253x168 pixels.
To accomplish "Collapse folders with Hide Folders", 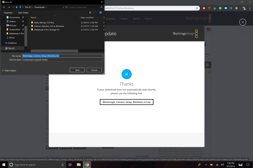I will (x=9, y=71).
